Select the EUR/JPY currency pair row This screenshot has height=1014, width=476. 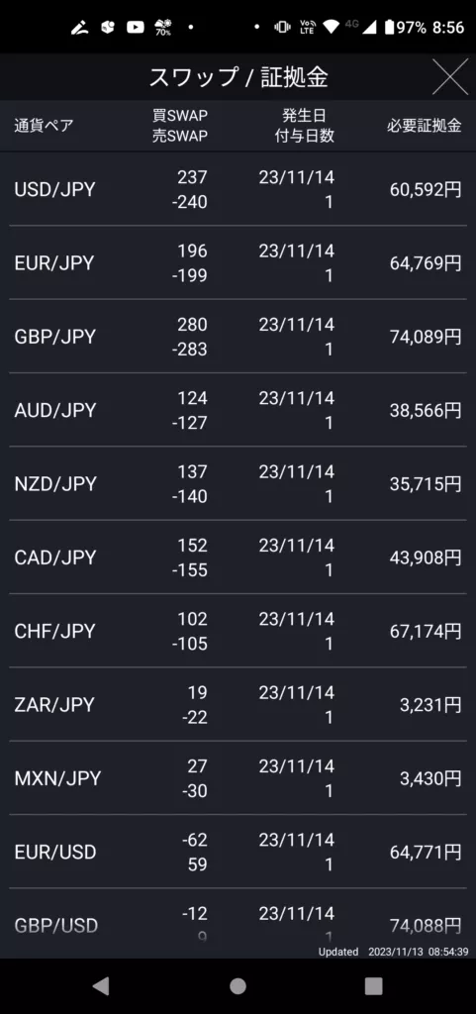point(238,262)
